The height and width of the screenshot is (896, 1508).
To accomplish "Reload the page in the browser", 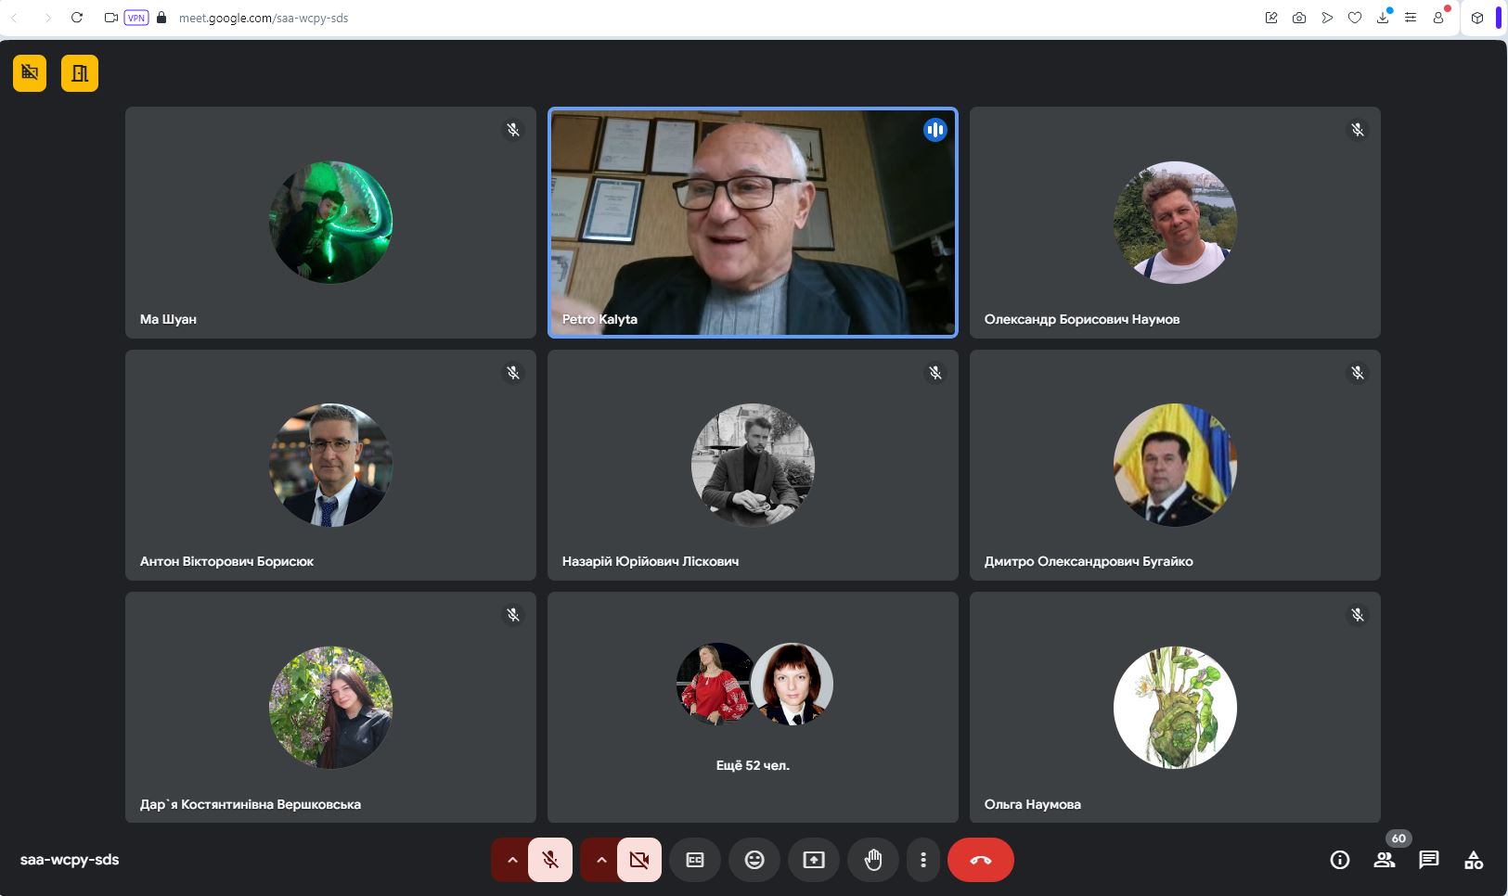I will pos(77,18).
